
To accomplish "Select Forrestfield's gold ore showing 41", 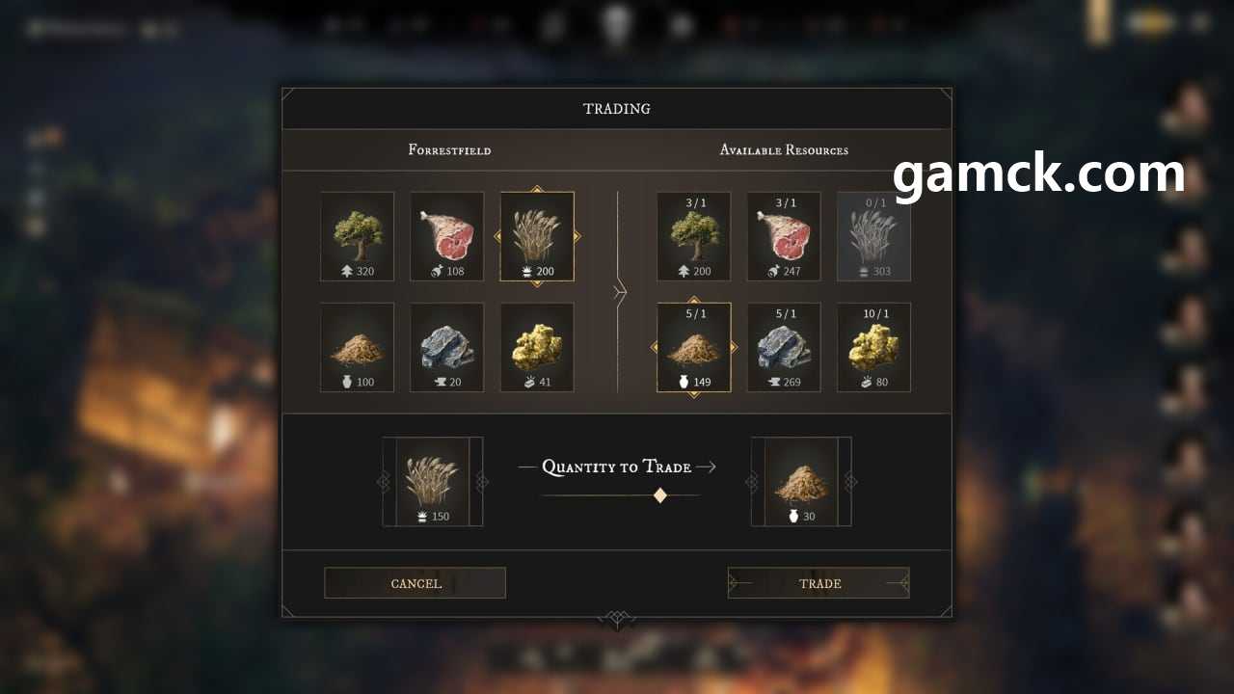I will click(537, 348).
